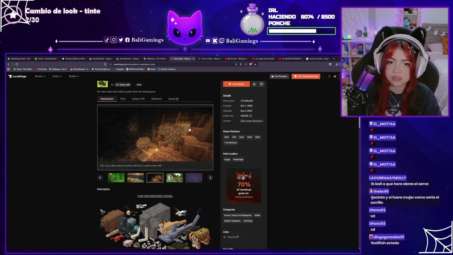Image resolution: width=453 pixels, height=255 pixels.
Task: Close the Alex's Mobs browser tab
Action: [193, 59]
